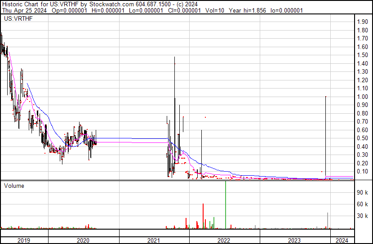Image resolution: width=373 pixels, height=244 pixels.
Task: Click the 0.50 price axis label
Action: tap(362, 138)
